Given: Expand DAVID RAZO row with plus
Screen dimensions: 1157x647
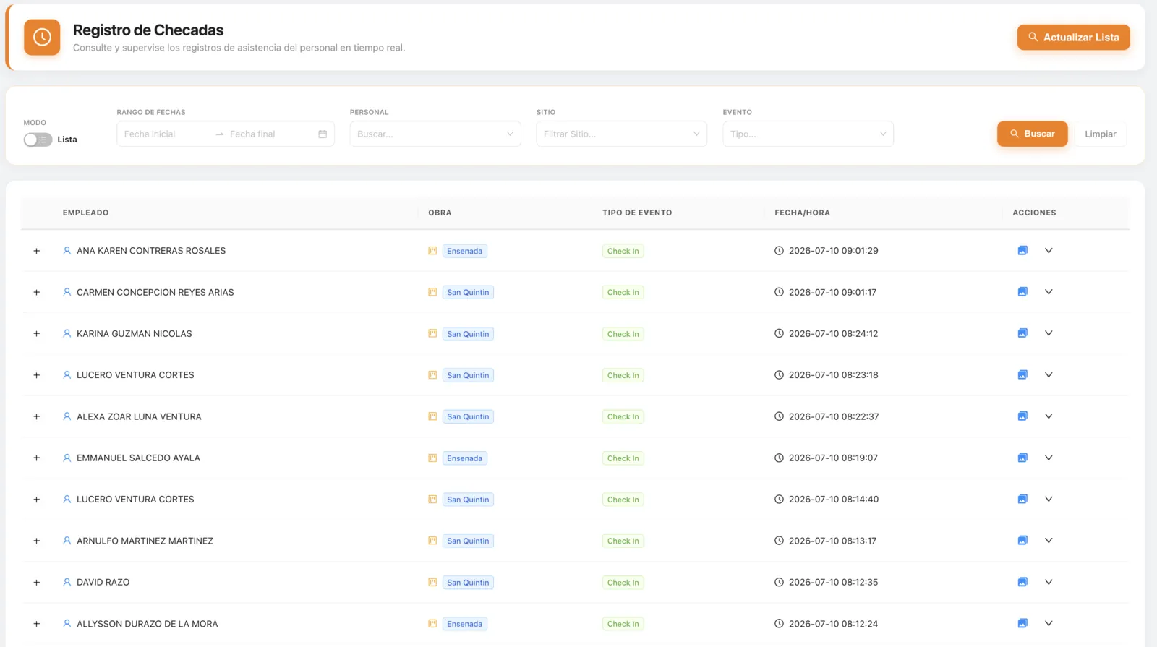Looking at the screenshot, I should pos(37,582).
